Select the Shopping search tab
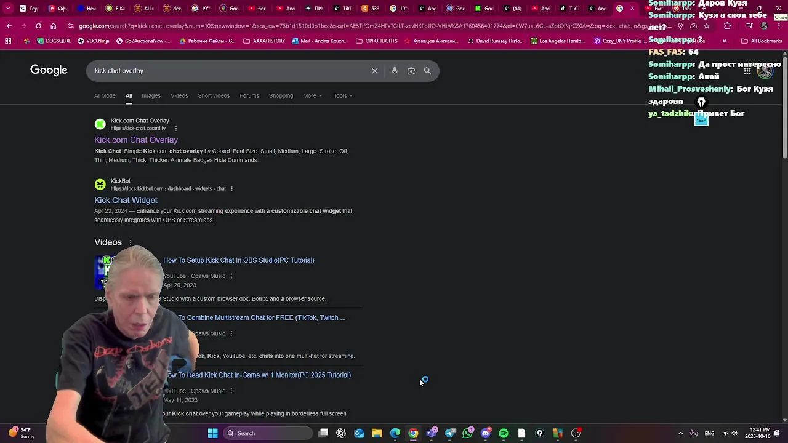Screen dimensions: 788x443 click(x=281, y=95)
